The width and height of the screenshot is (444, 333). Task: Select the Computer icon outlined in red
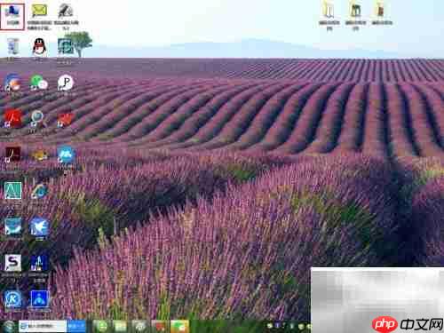12,17
